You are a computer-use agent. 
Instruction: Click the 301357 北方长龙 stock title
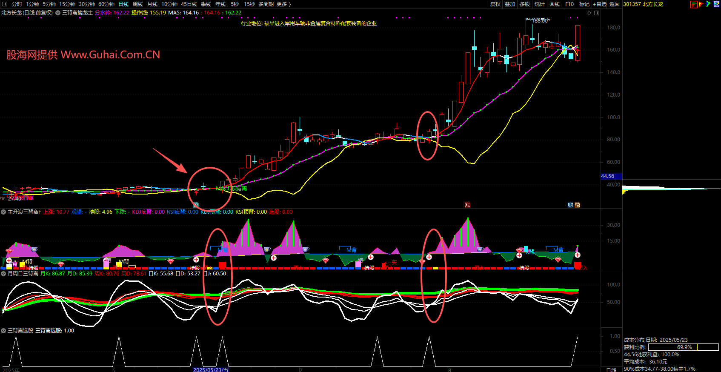643,4
